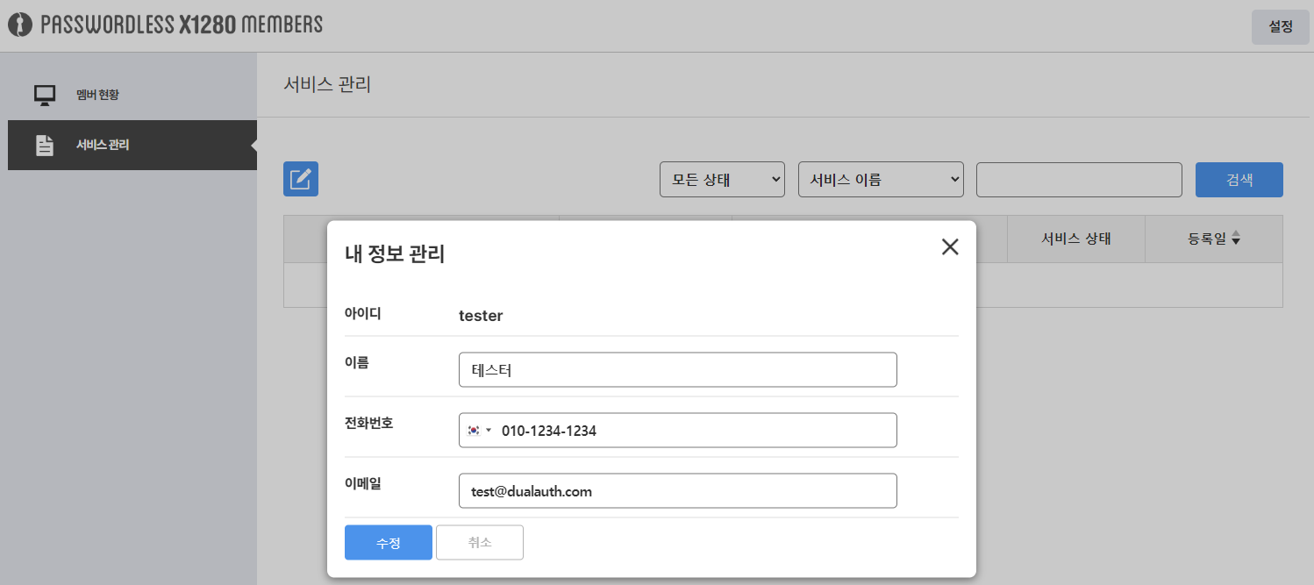Image resolution: width=1314 pixels, height=585 pixels.
Task: Click the 서비스 상태 column header
Action: tap(1076, 239)
